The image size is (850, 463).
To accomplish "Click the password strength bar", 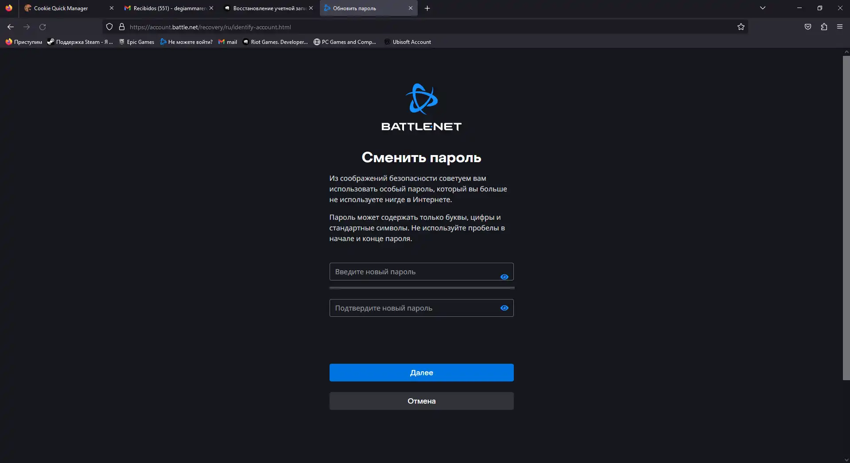I will [x=422, y=288].
